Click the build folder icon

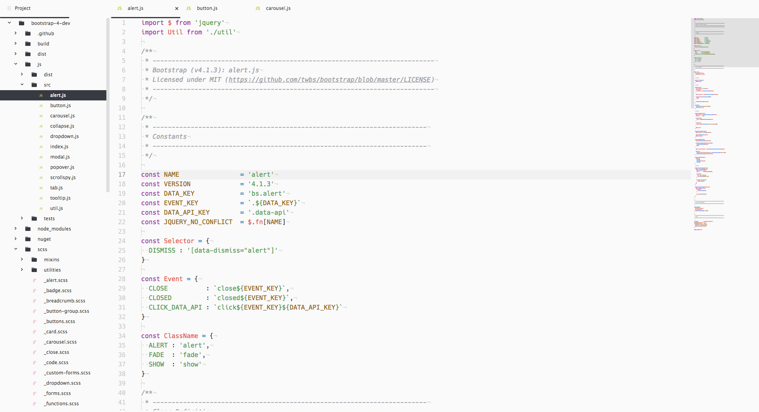[28, 44]
